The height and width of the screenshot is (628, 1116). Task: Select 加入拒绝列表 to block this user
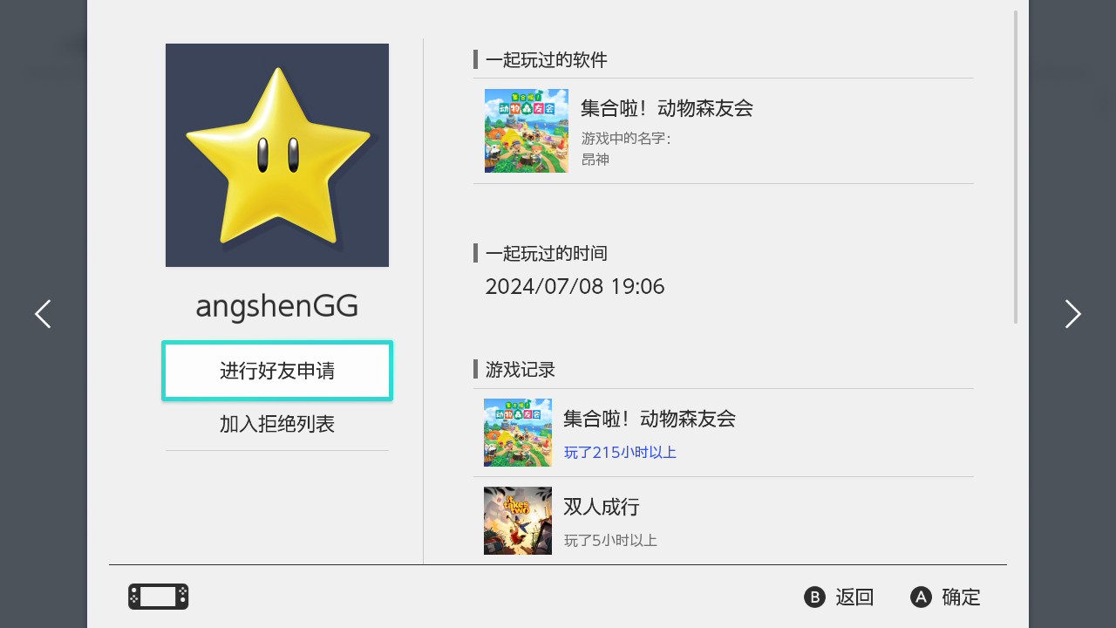pos(277,425)
